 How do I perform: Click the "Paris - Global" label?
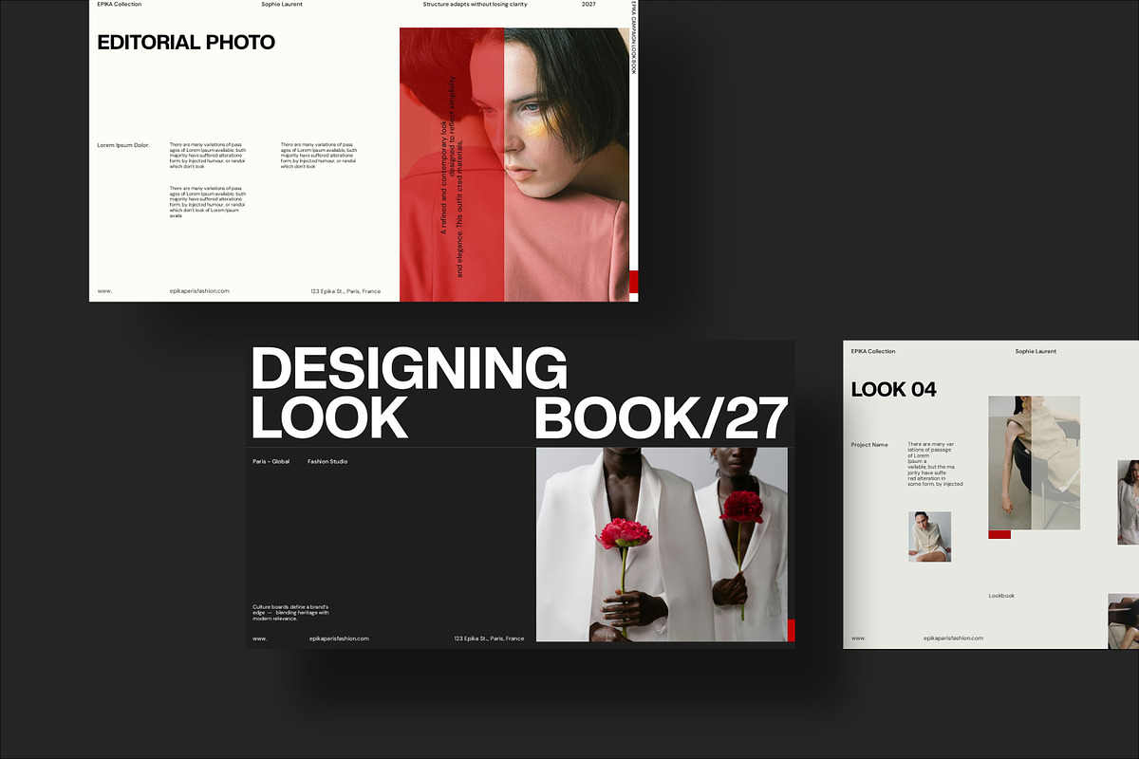[x=271, y=462]
